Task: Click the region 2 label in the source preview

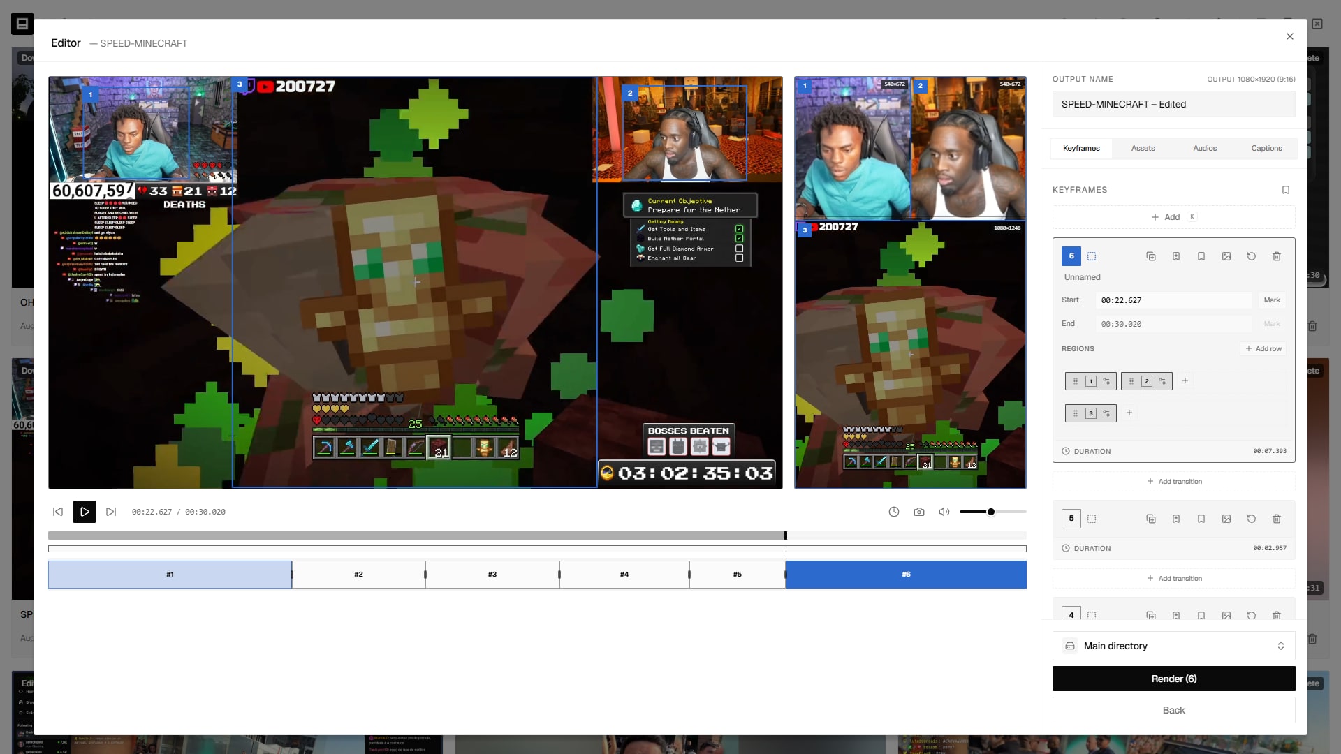Action: click(x=630, y=93)
